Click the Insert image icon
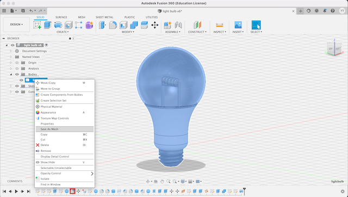The image size is (348, 197). (238, 25)
